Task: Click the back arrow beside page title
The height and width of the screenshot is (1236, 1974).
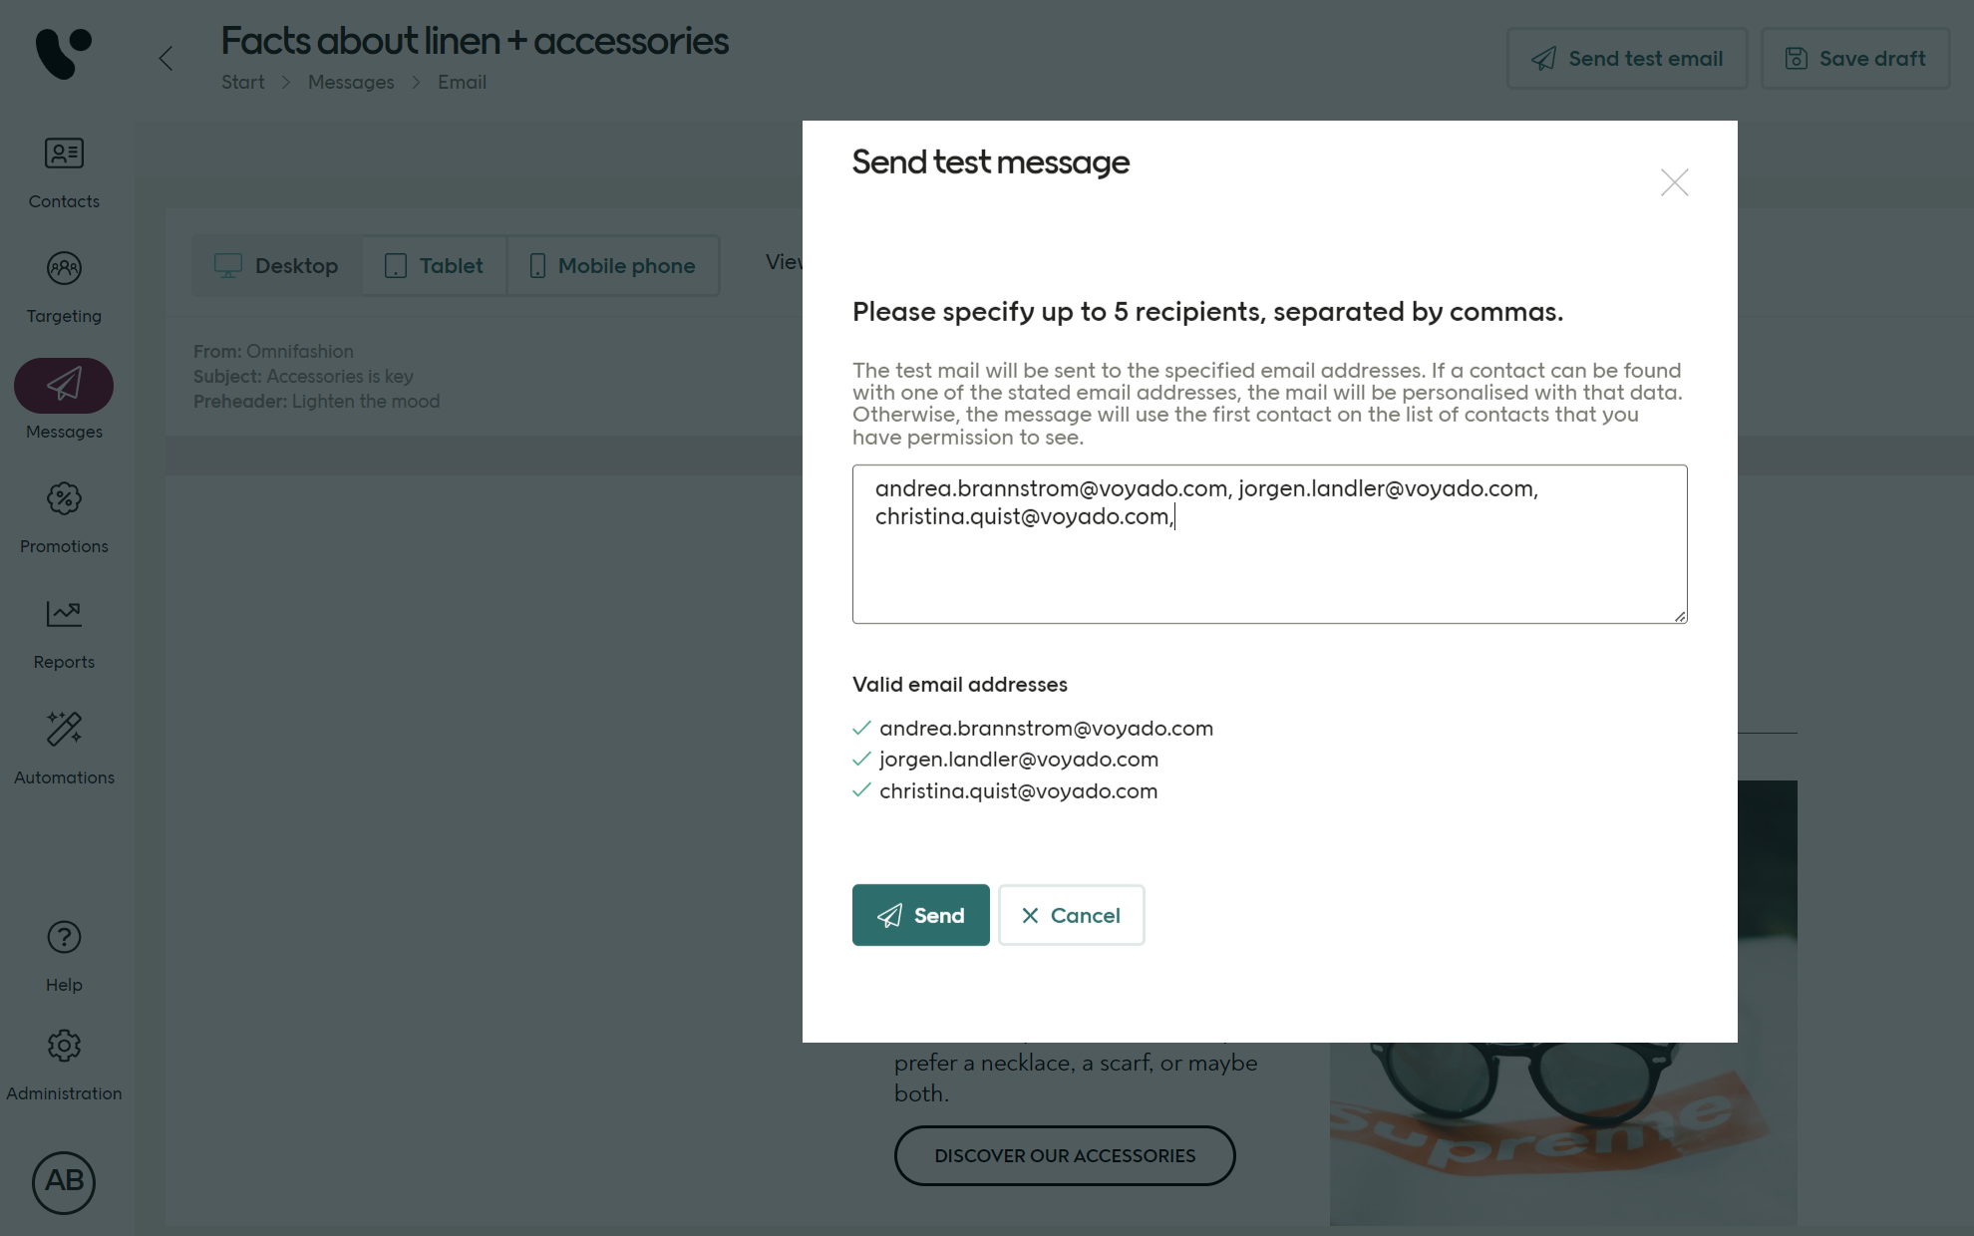Action: [165, 58]
